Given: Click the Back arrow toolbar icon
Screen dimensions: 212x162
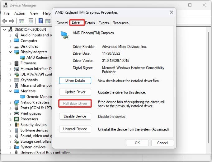Looking at the screenshot, I should (5, 21).
